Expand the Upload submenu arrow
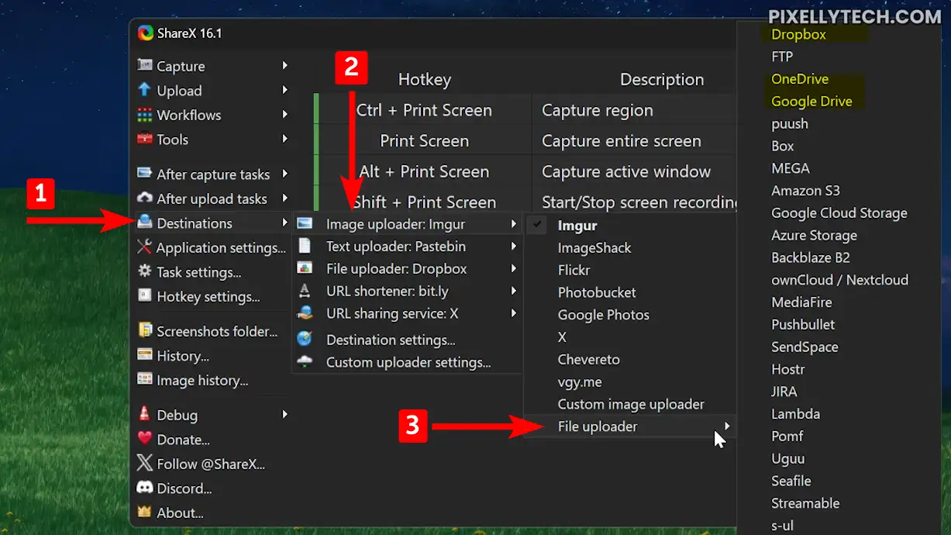This screenshot has width=951, height=535. (x=285, y=90)
